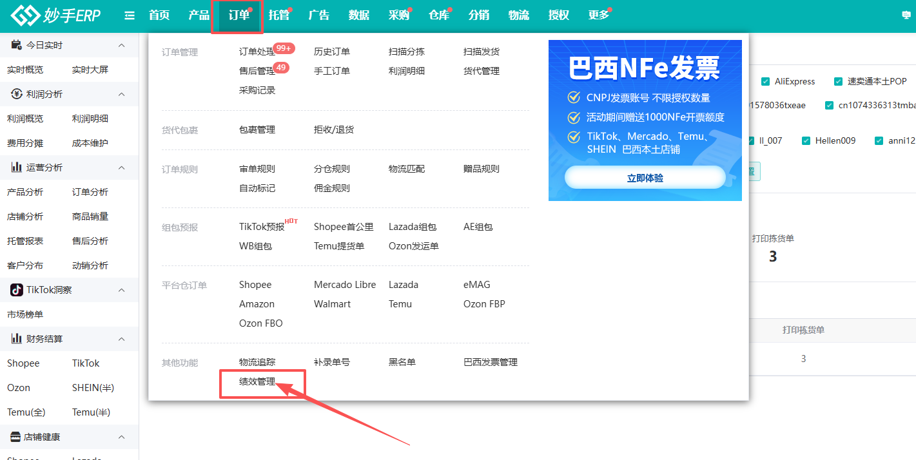Screen dimensions: 916x460
Task: Click the message icon at top right
Action: (906, 15)
